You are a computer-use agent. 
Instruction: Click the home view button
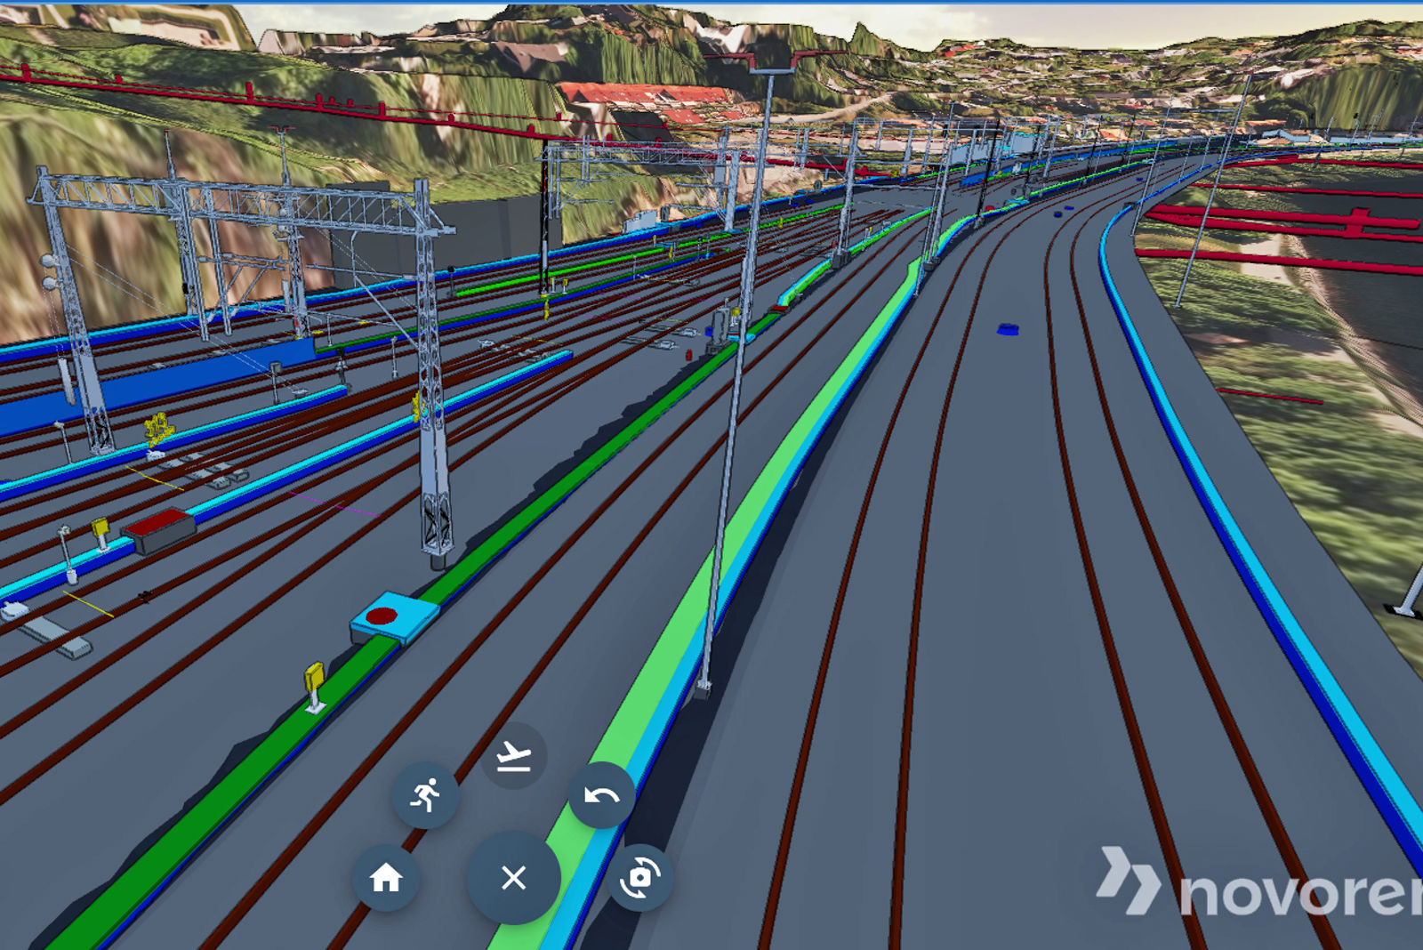pos(386,878)
